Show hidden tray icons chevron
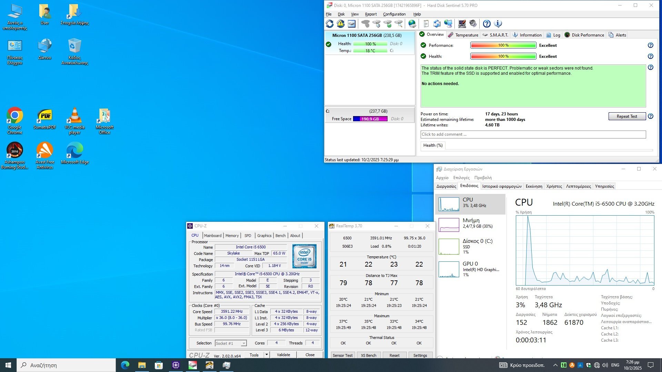The height and width of the screenshot is (372, 662). pos(555,365)
